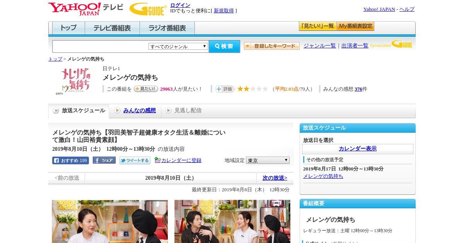Screen dimensions: 464x243
Task: Click the star rating display
Action: (252, 89)
